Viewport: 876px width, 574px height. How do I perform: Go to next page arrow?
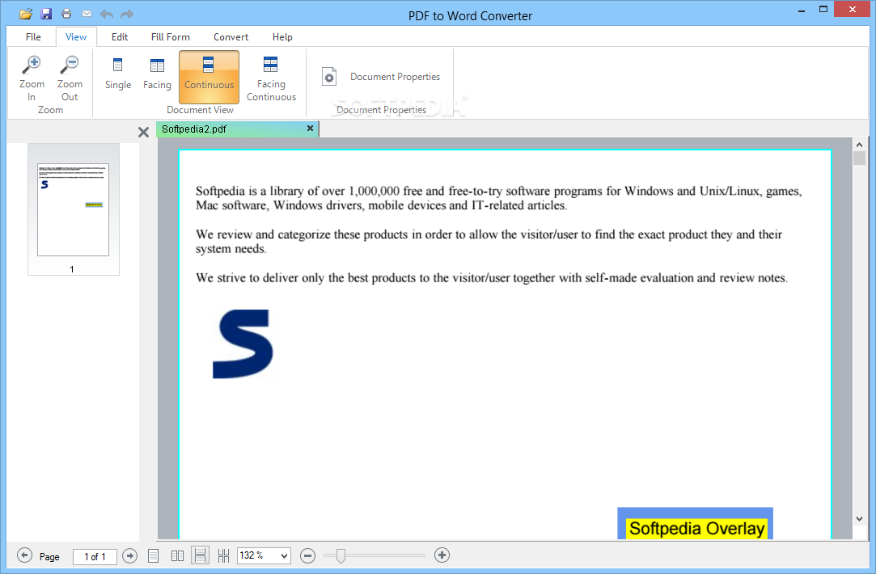pyautogui.click(x=129, y=555)
